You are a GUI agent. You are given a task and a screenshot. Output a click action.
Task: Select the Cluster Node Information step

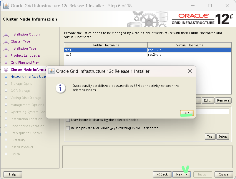28,70
